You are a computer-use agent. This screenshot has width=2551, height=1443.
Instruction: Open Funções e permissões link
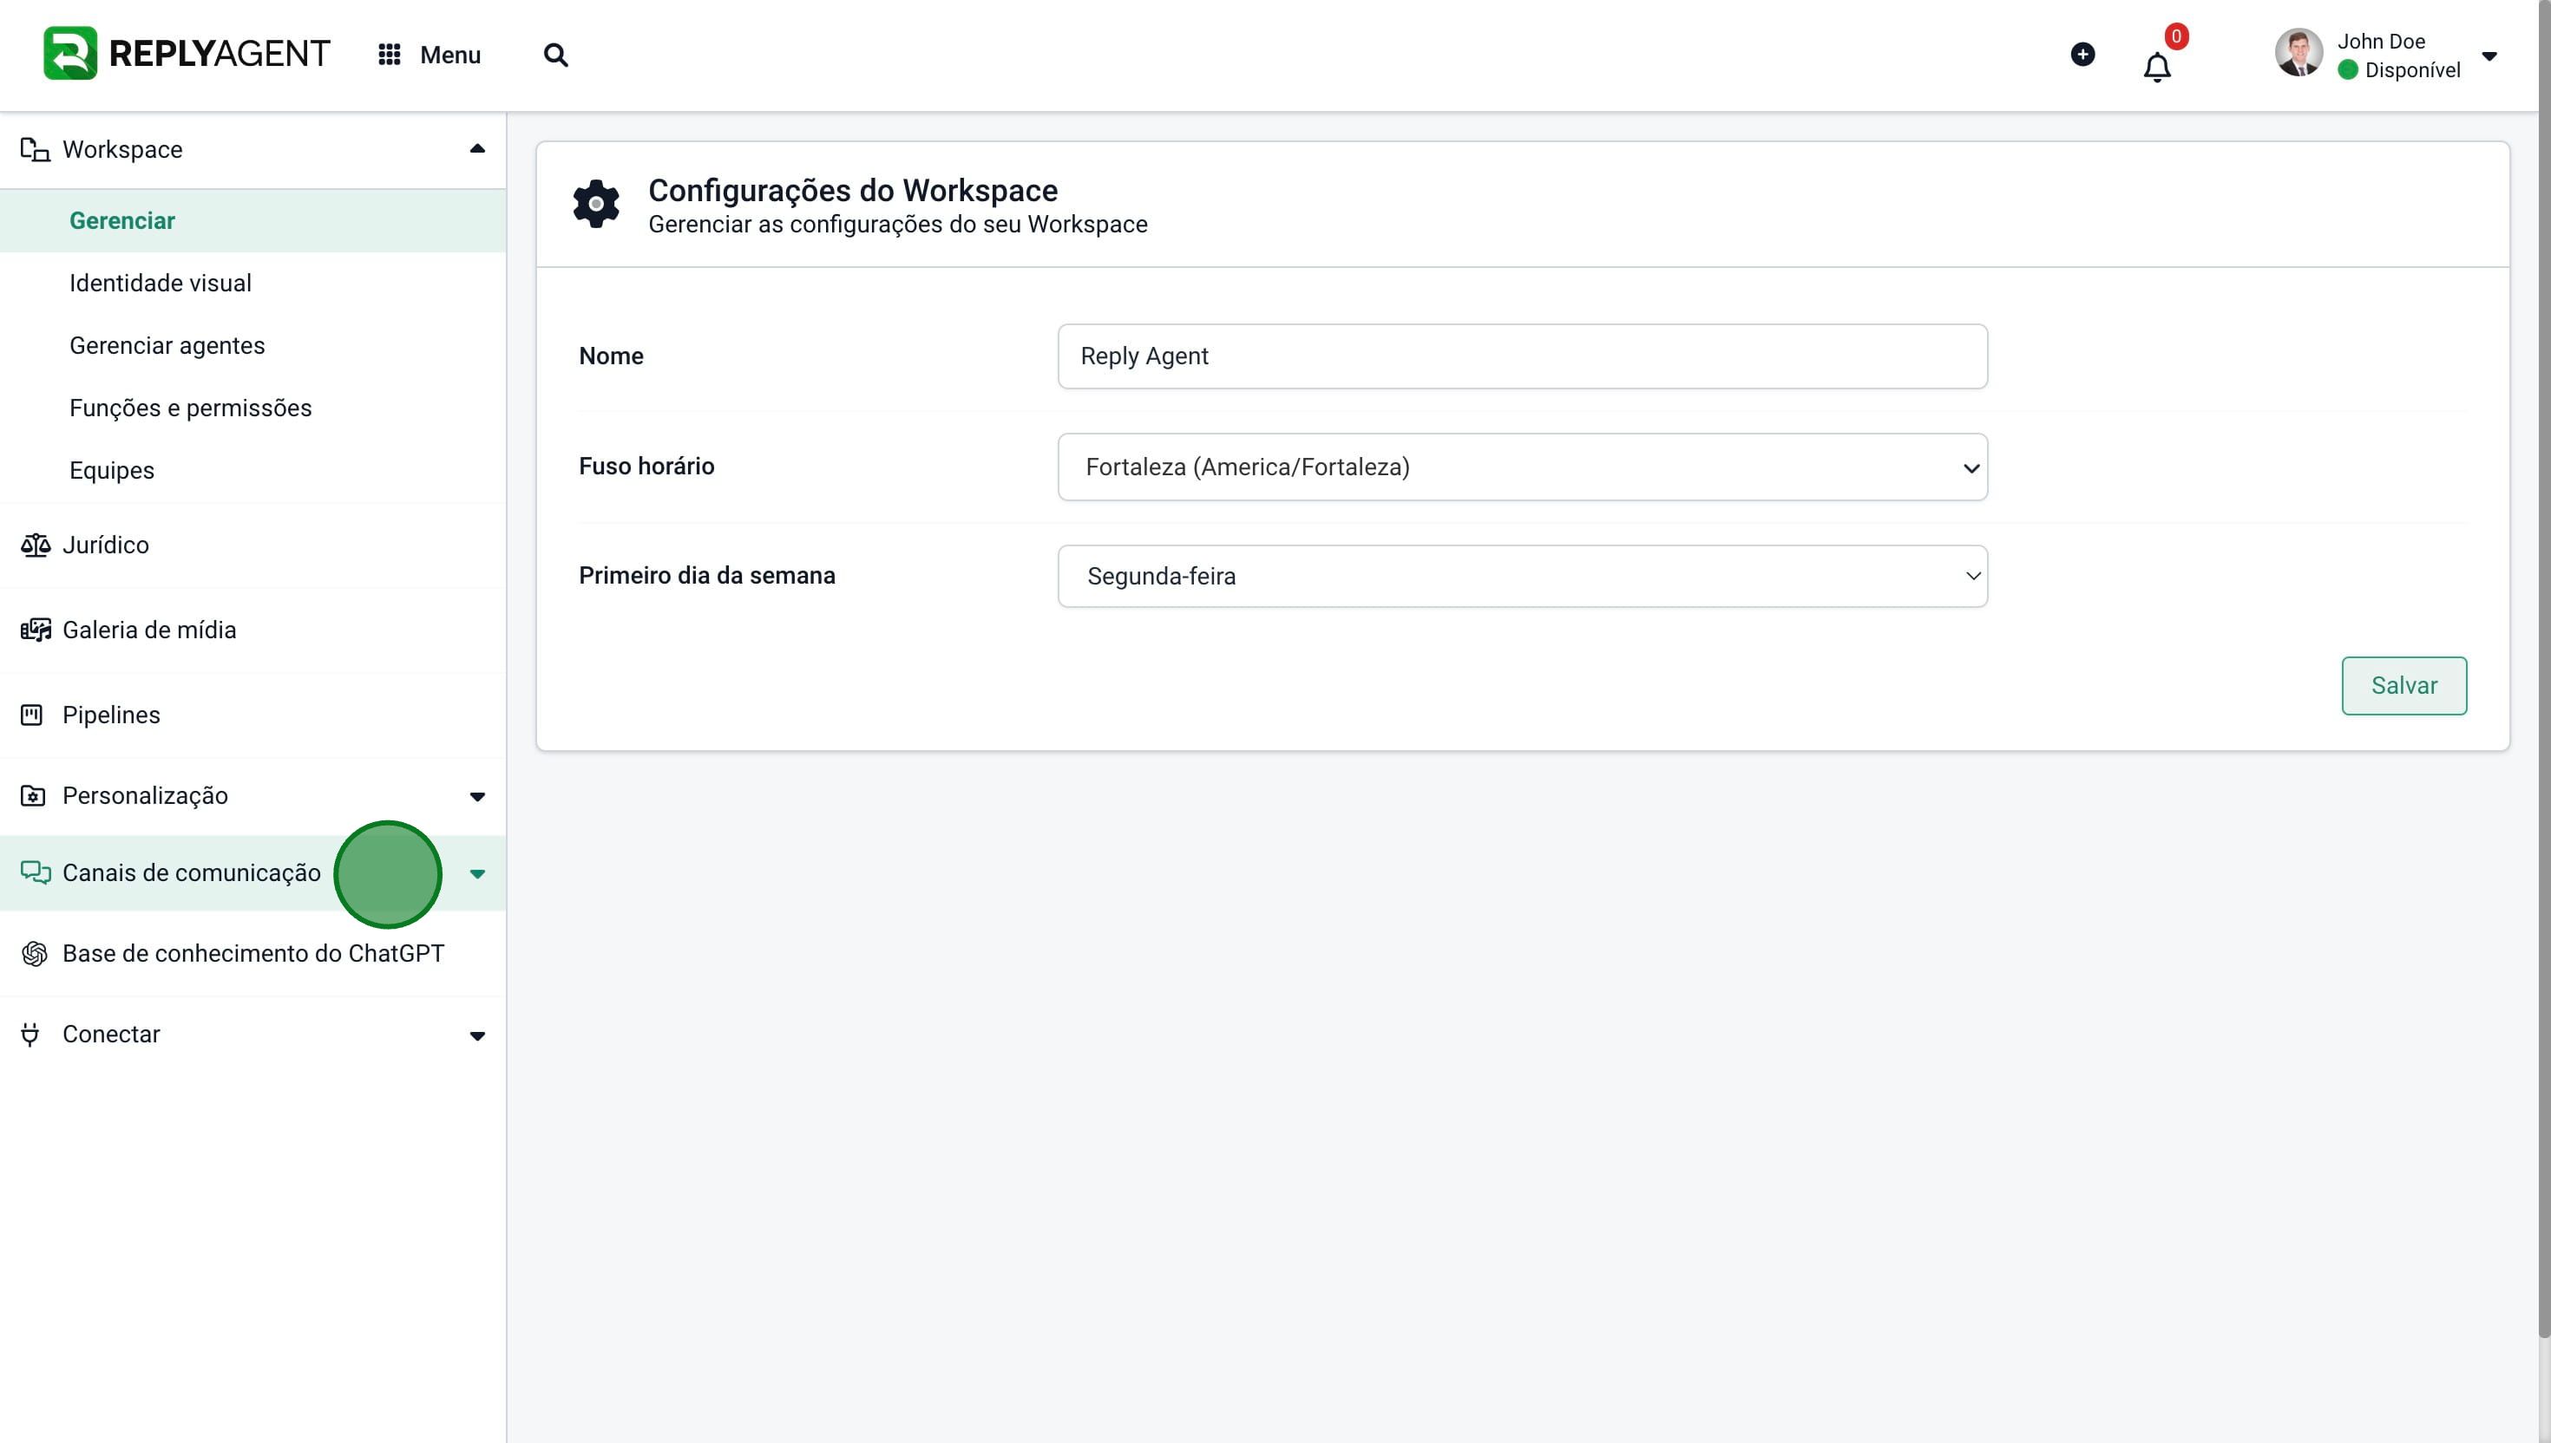[190, 408]
